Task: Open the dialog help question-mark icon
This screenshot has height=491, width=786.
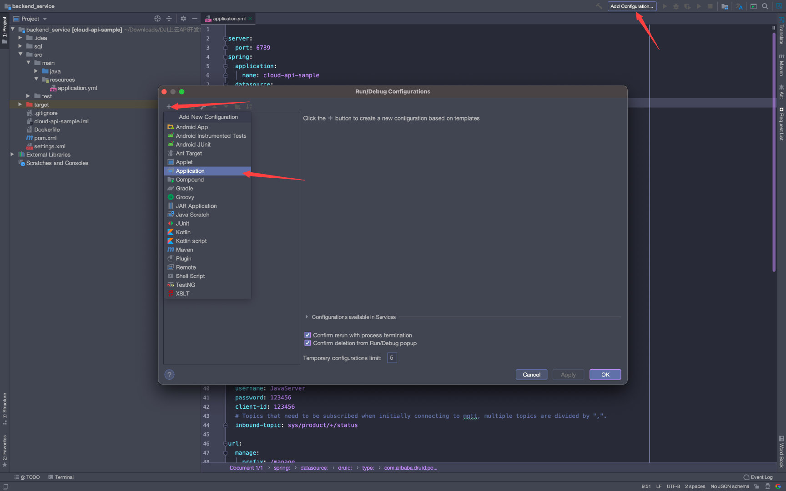Action: 169,375
